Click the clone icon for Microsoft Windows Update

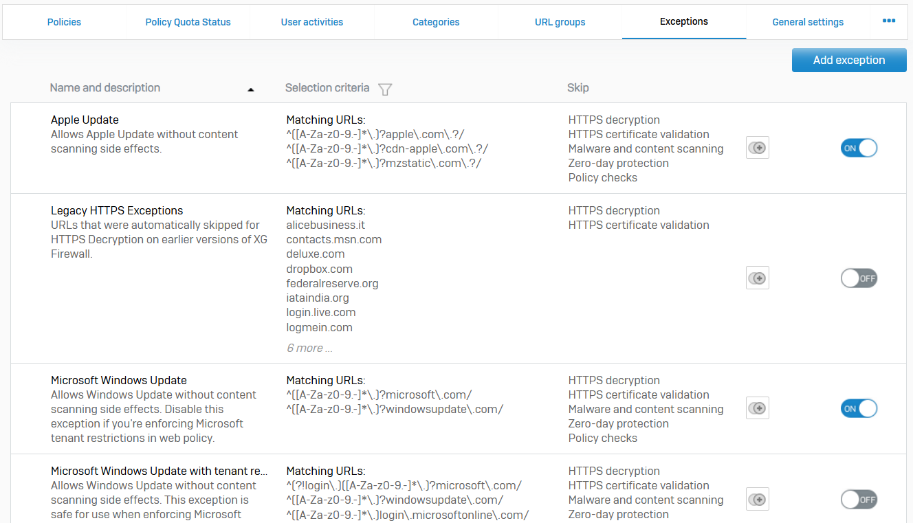[x=757, y=408]
